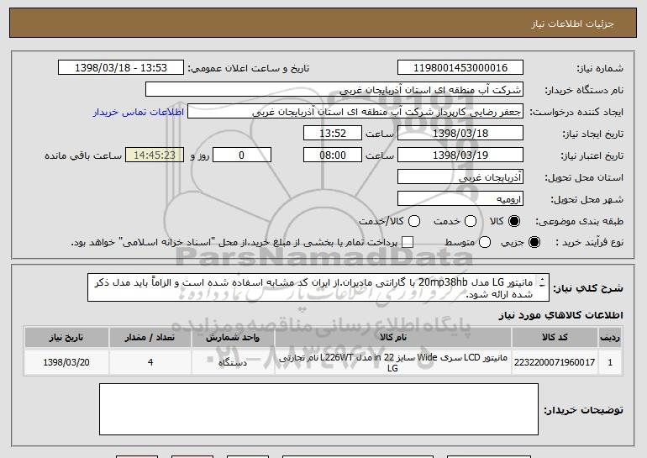The height and width of the screenshot is (458, 647).
Task: Click row number 1 cell
Action: click(610, 362)
